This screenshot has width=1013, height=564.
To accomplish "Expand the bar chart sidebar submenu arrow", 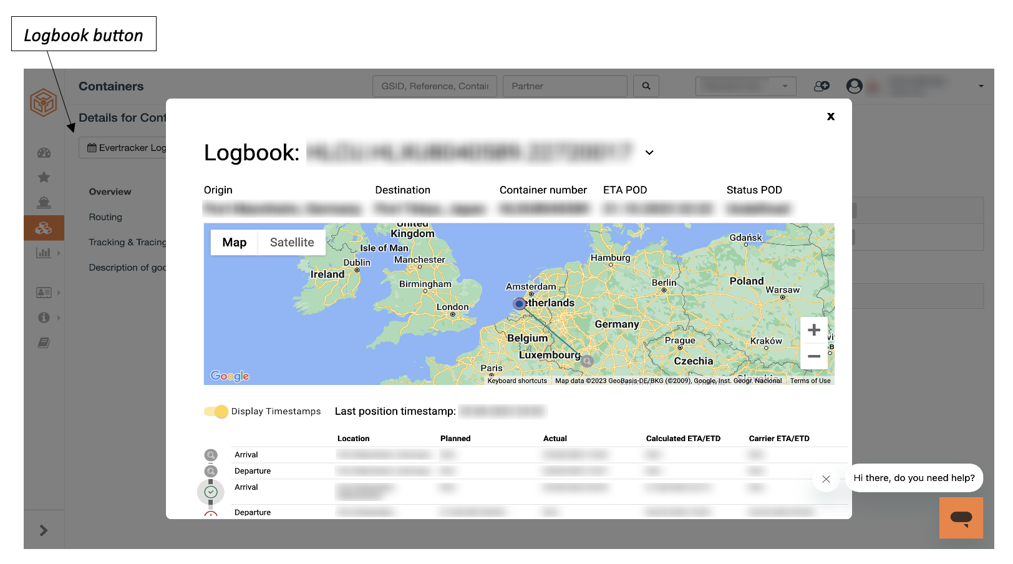I will pos(59,253).
